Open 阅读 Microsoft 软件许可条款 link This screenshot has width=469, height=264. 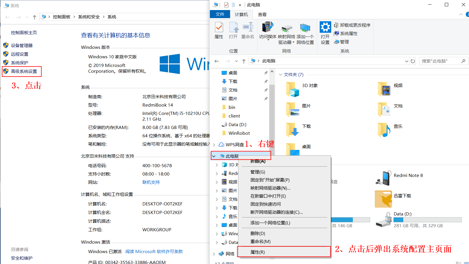pyautogui.click(x=154, y=251)
